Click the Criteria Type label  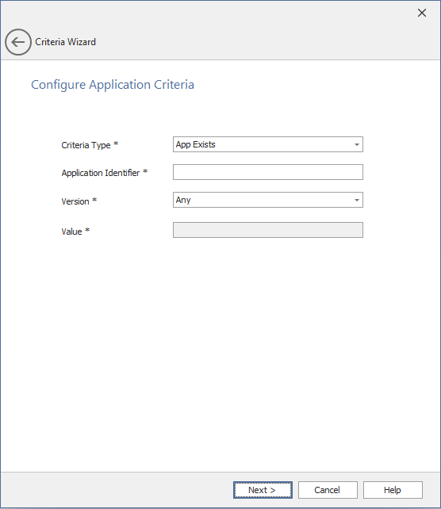pyautogui.click(x=86, y=145)
